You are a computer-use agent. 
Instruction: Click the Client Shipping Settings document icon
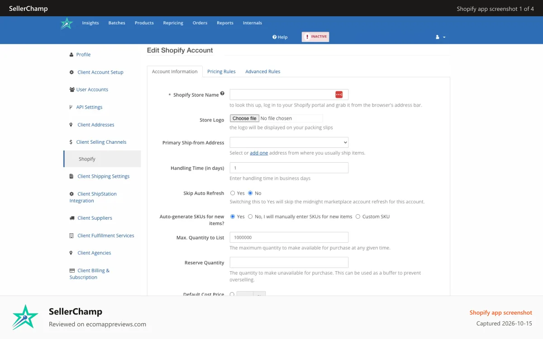pyautogui.click(x=71, y=176)
